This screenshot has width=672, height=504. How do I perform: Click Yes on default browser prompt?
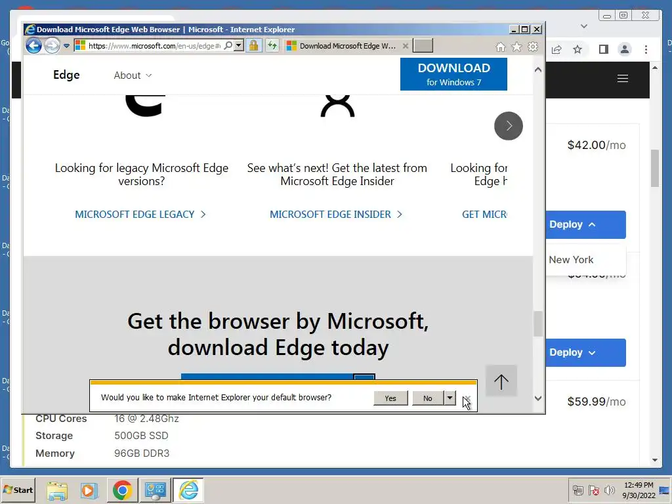(390, 398)
